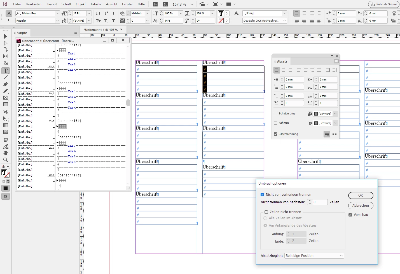400x274 pixels.
Task: Open Adobe Bridge via Br icon
Action: [x=155, y=4]
